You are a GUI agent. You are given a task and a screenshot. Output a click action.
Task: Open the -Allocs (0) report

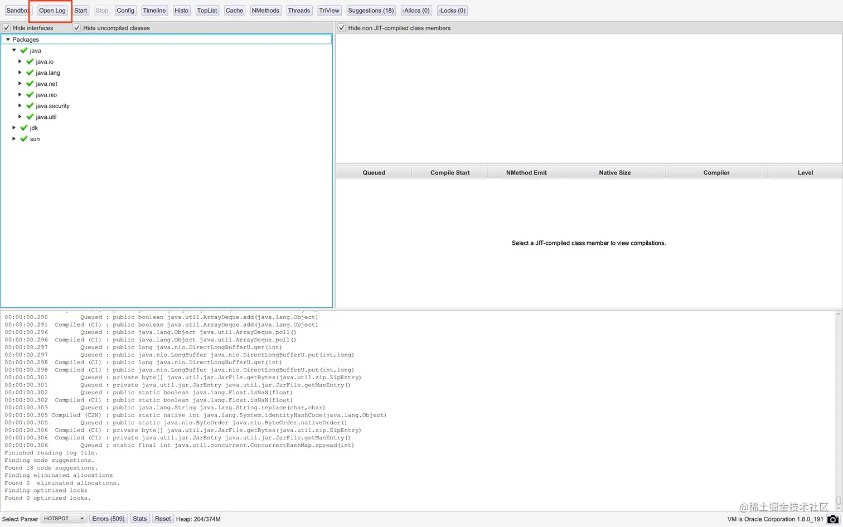point(416,11)
